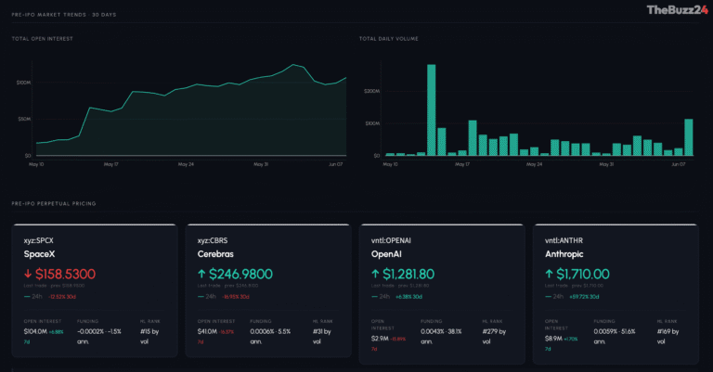Screen dimensions: 713x372
Task: Open the OpenAI card title
Action: tap(386, 254)
